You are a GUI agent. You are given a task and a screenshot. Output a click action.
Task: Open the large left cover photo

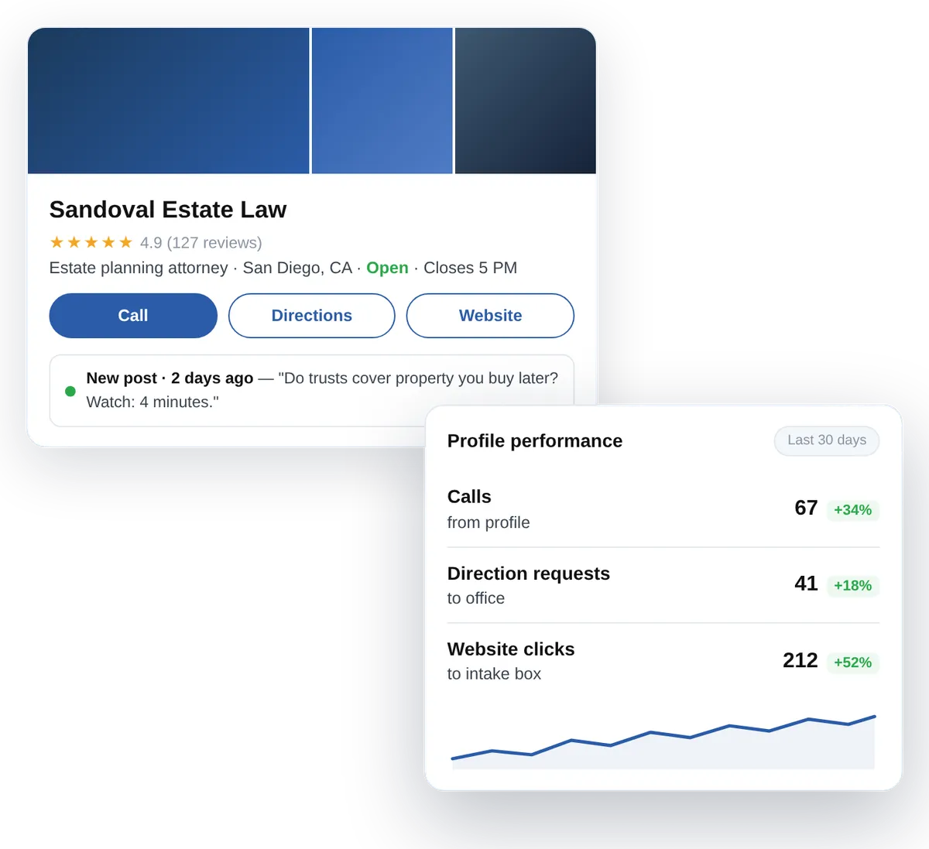(169, 101)
